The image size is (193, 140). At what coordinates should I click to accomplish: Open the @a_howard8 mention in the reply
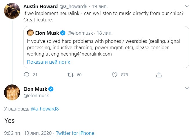coord(46,108)
